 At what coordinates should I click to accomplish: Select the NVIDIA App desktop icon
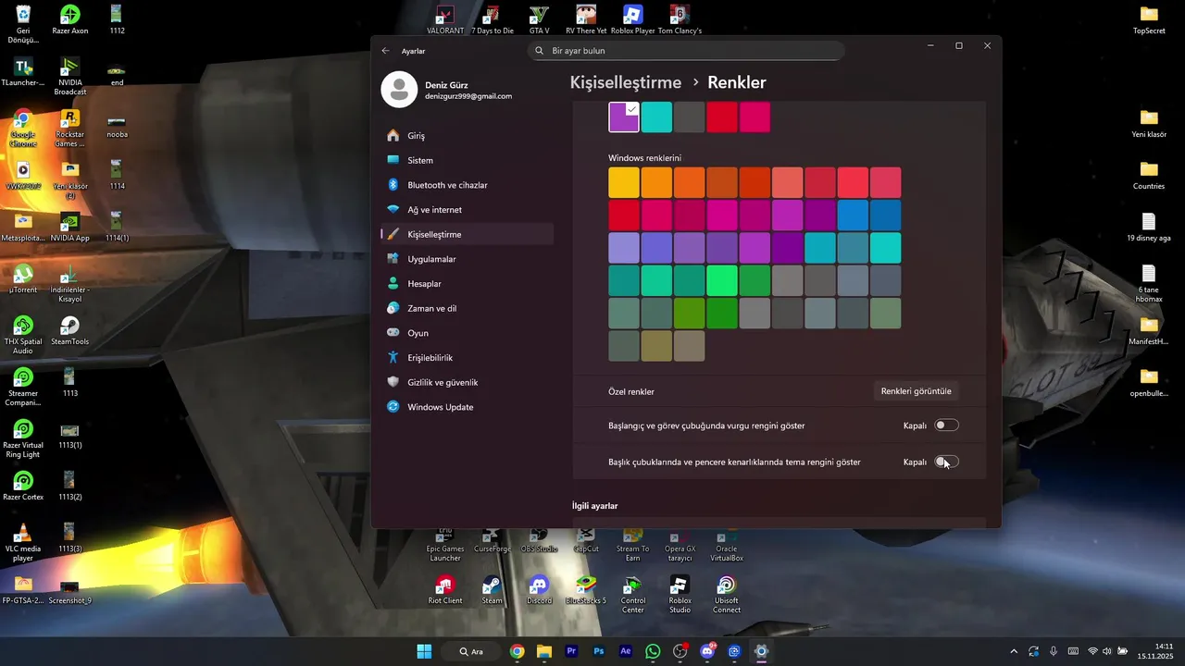click(69, 227)
